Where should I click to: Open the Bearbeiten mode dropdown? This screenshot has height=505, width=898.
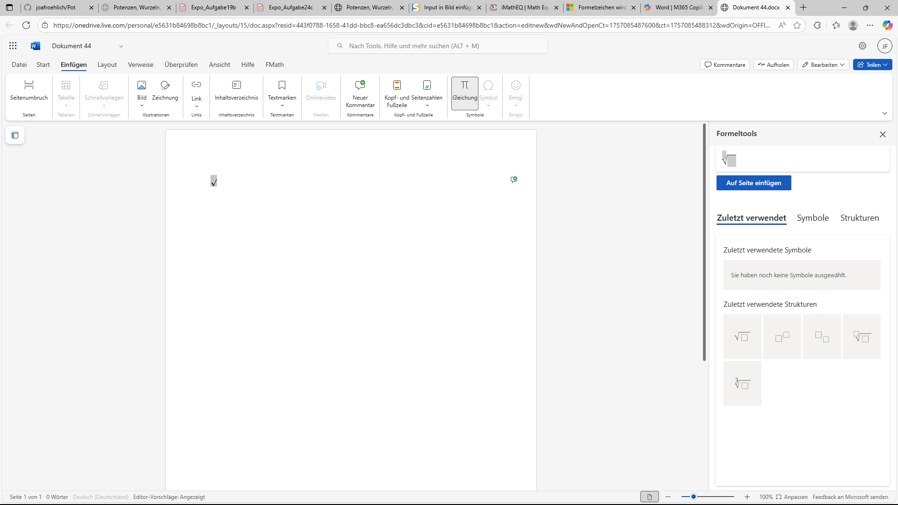[823, 65]
